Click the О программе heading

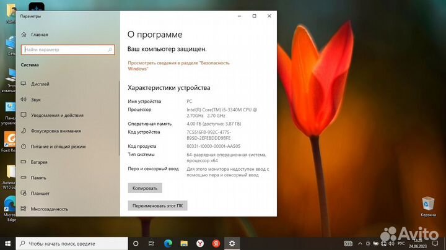155,35
